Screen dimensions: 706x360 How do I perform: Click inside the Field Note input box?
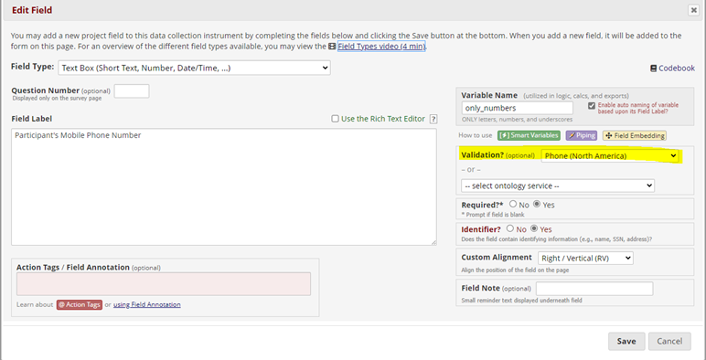point(594,289)
